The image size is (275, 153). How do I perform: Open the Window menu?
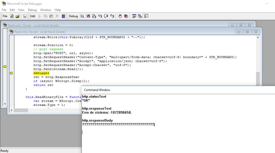tap(46, 10)
